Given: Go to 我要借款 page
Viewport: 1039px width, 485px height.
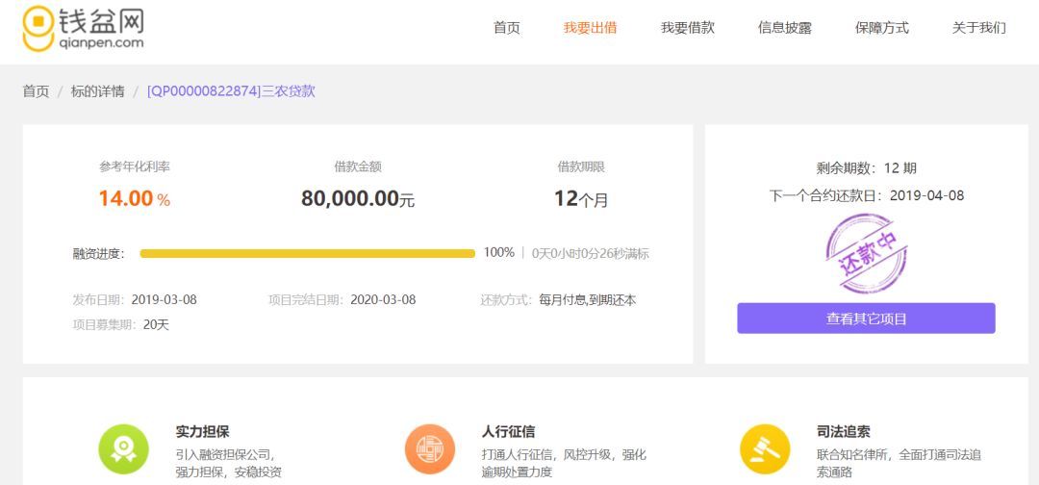Looking at the screenshot, I should (x=687, y=28).
